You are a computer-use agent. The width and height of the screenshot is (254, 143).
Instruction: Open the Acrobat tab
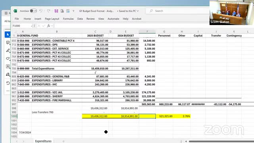pos(137,19)
